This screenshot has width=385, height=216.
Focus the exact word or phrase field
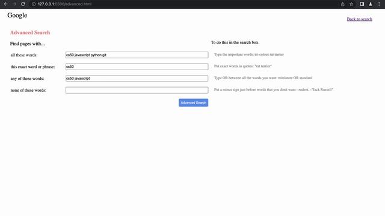tap(137, 67)
